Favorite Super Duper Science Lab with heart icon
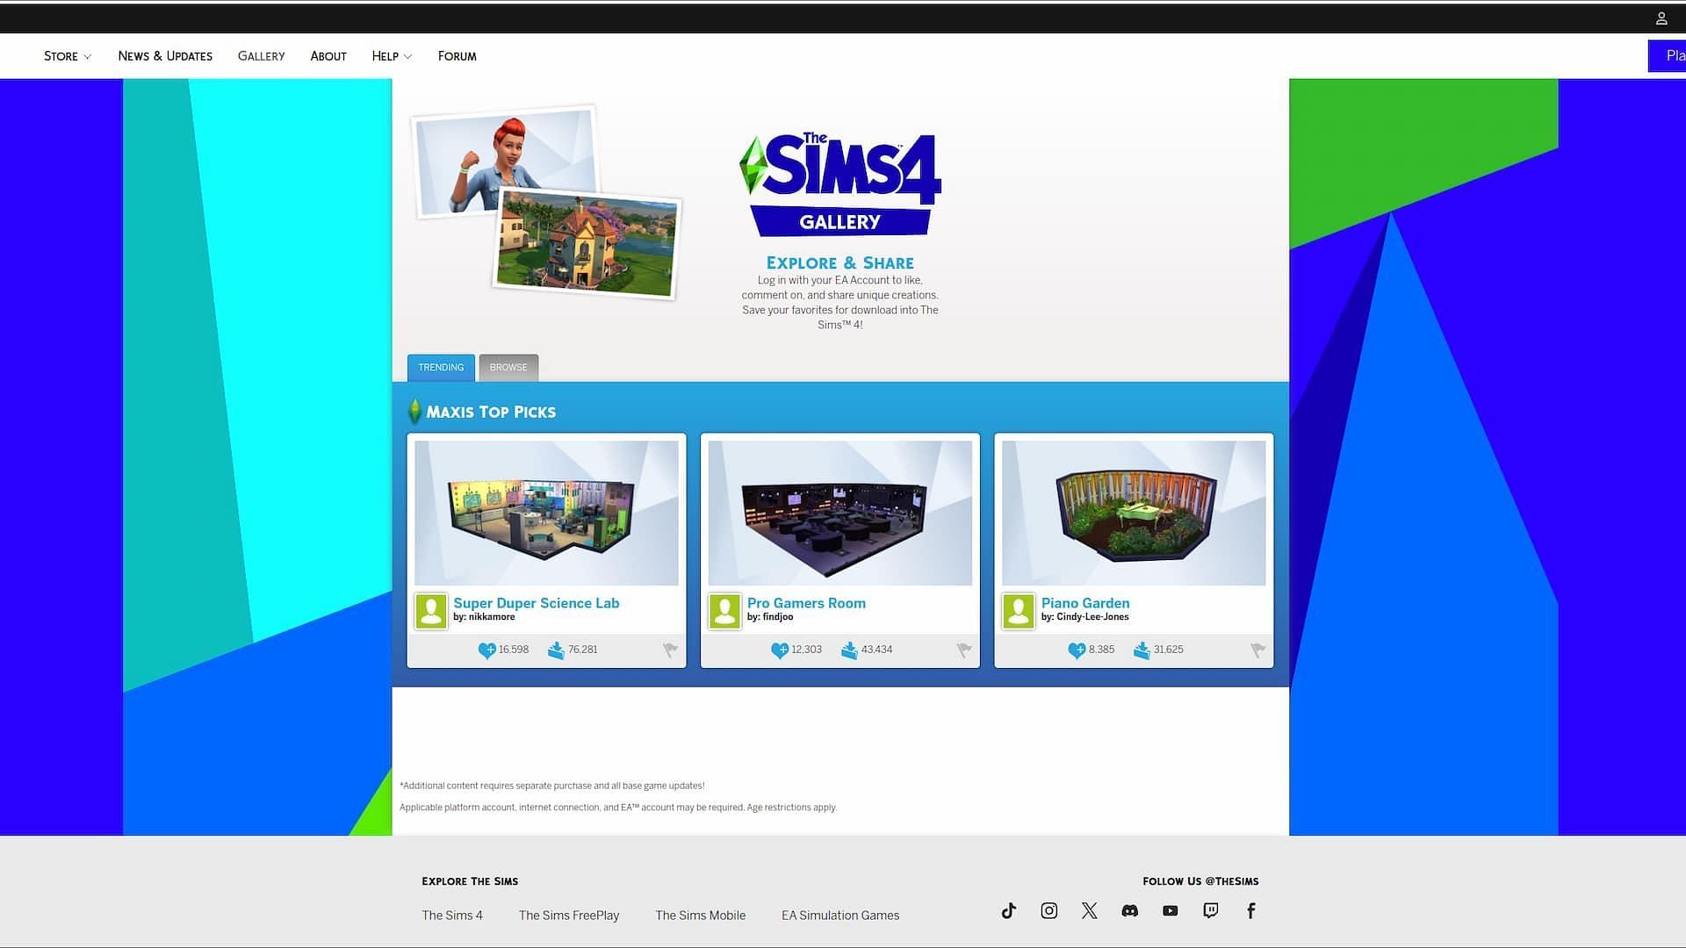Image resolution: width=1686 pixels, height=948 pixels. (486, 650)
